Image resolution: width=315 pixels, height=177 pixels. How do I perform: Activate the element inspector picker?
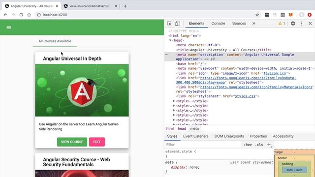coord(169,24)
